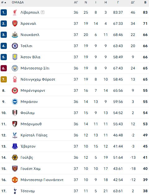This screenshot has height=195, width=149.
Task: Click the ΑΓ matches played column header
Action: pos(76,2)
